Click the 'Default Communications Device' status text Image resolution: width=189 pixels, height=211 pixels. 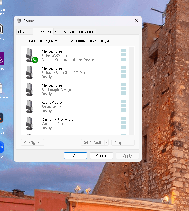click(x=68, y=60)
